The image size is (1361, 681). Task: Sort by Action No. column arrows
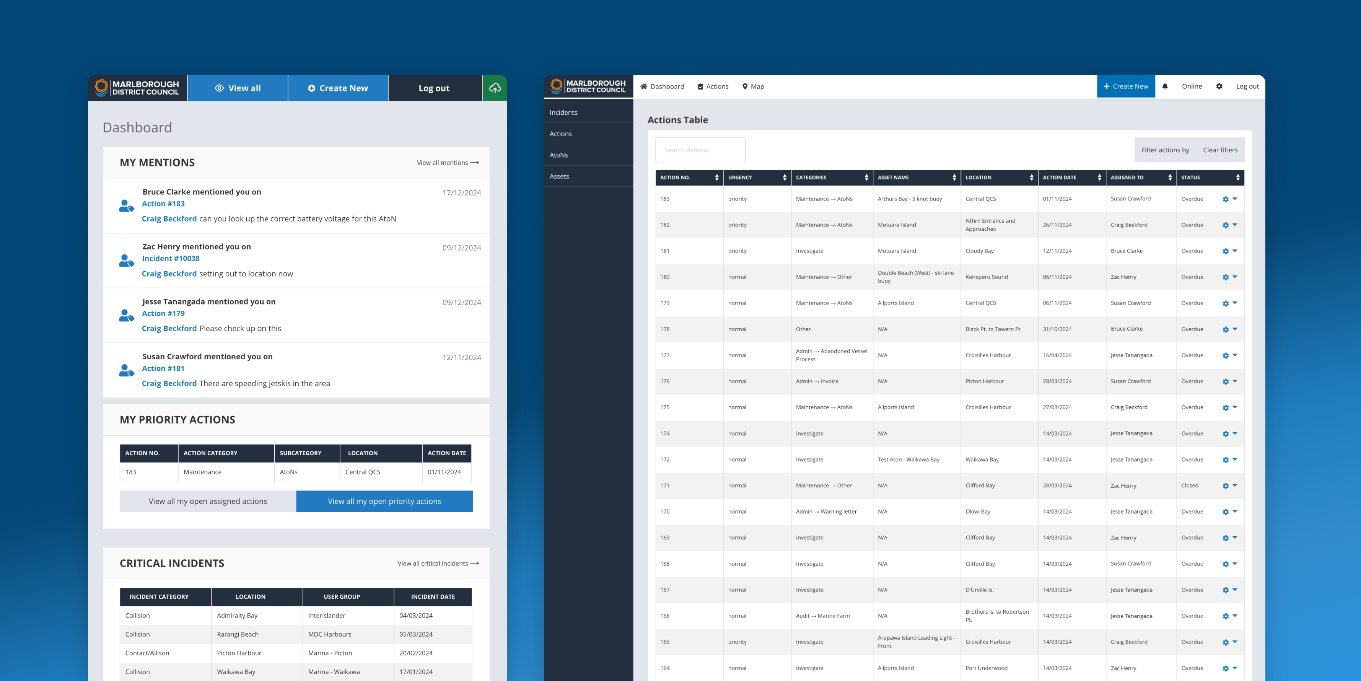pos(716,178)
